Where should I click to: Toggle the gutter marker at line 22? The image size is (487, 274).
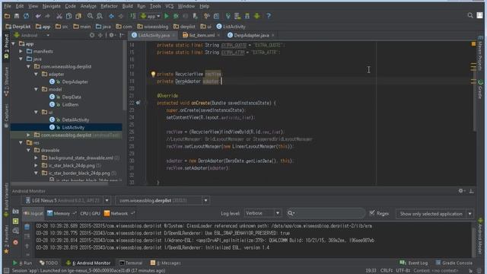tap(138, 103)
